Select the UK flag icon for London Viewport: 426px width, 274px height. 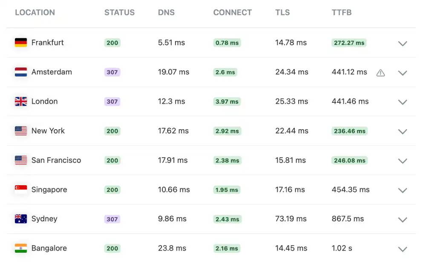tap(20, 101)
